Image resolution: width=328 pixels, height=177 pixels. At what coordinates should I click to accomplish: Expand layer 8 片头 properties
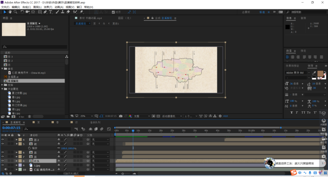17,161
